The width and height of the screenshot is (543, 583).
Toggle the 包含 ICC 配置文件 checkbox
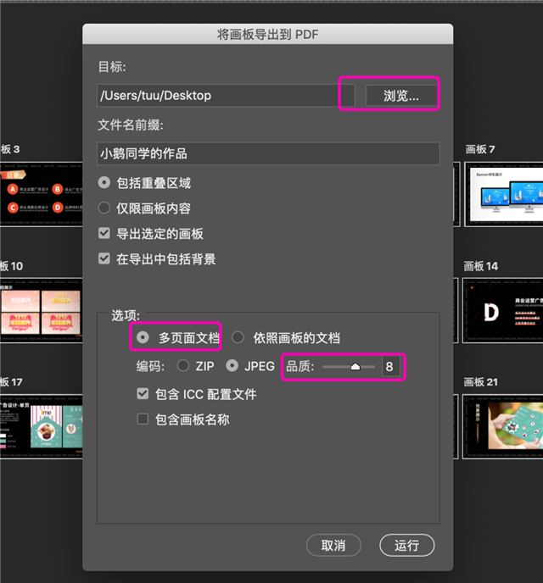click(143, 394)
